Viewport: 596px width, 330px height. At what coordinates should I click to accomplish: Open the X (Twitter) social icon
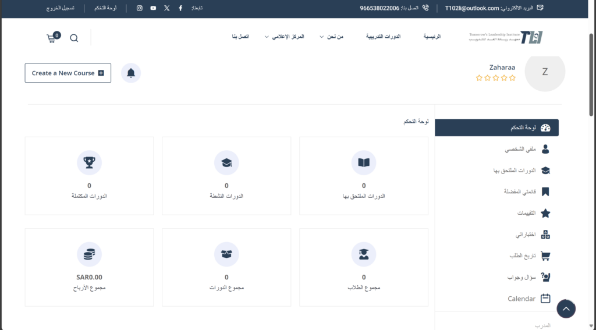pyautogui.click(x=167, y=8)
